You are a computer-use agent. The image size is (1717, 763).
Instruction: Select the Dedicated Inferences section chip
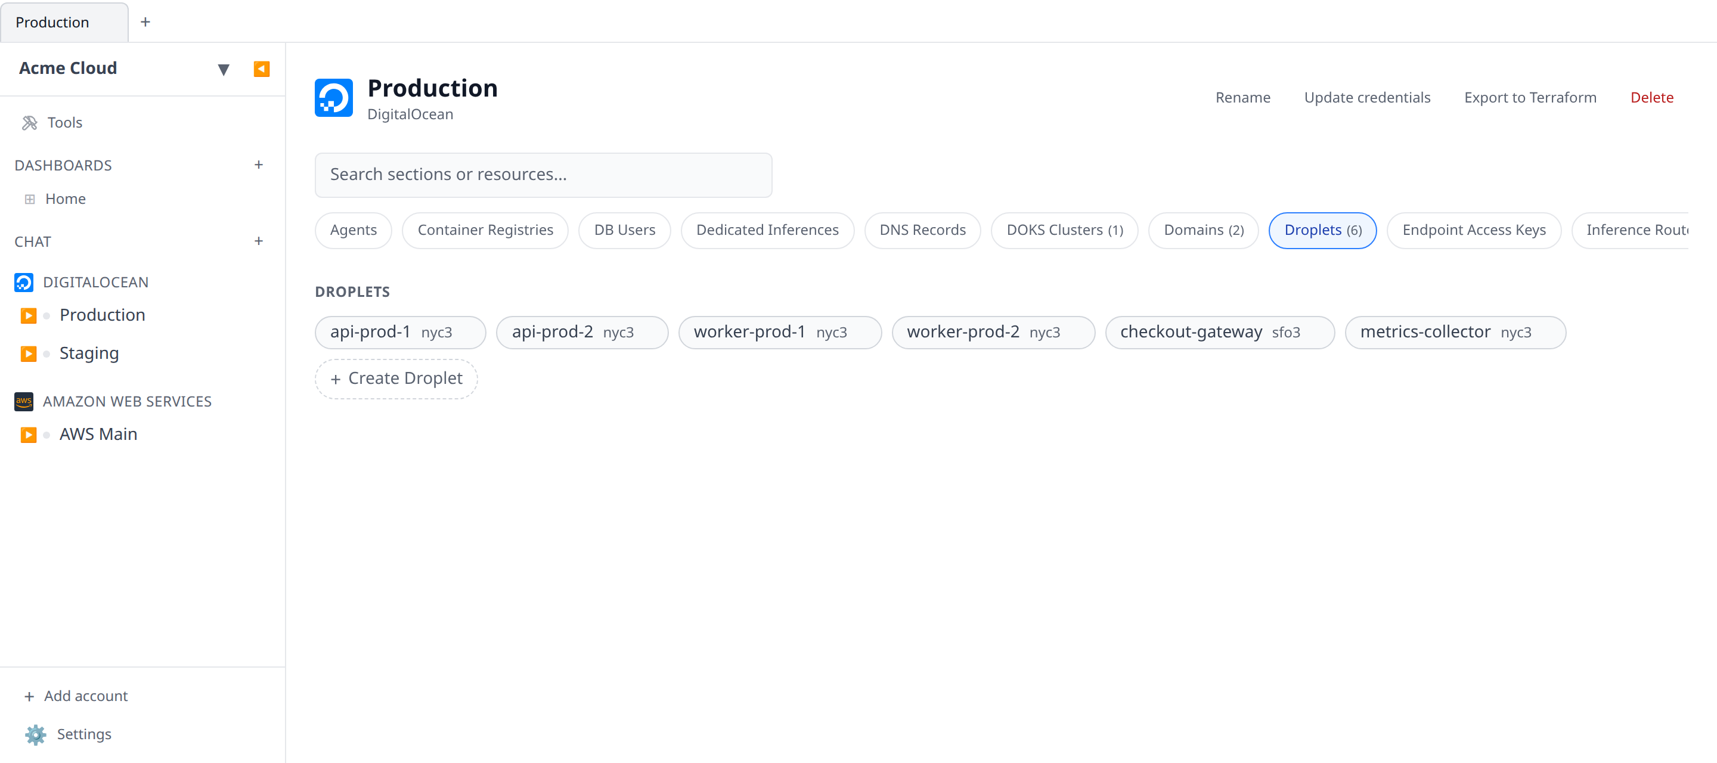point(767,230)
